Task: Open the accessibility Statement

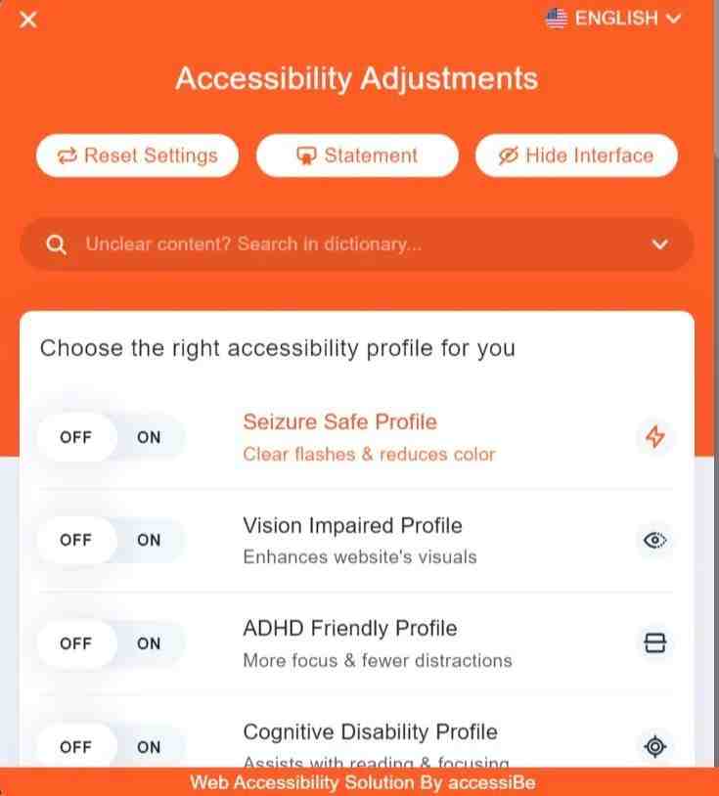Action: click(x=357, y=155)
